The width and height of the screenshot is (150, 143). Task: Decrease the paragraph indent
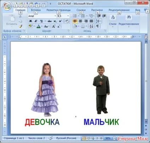point(99,16)
